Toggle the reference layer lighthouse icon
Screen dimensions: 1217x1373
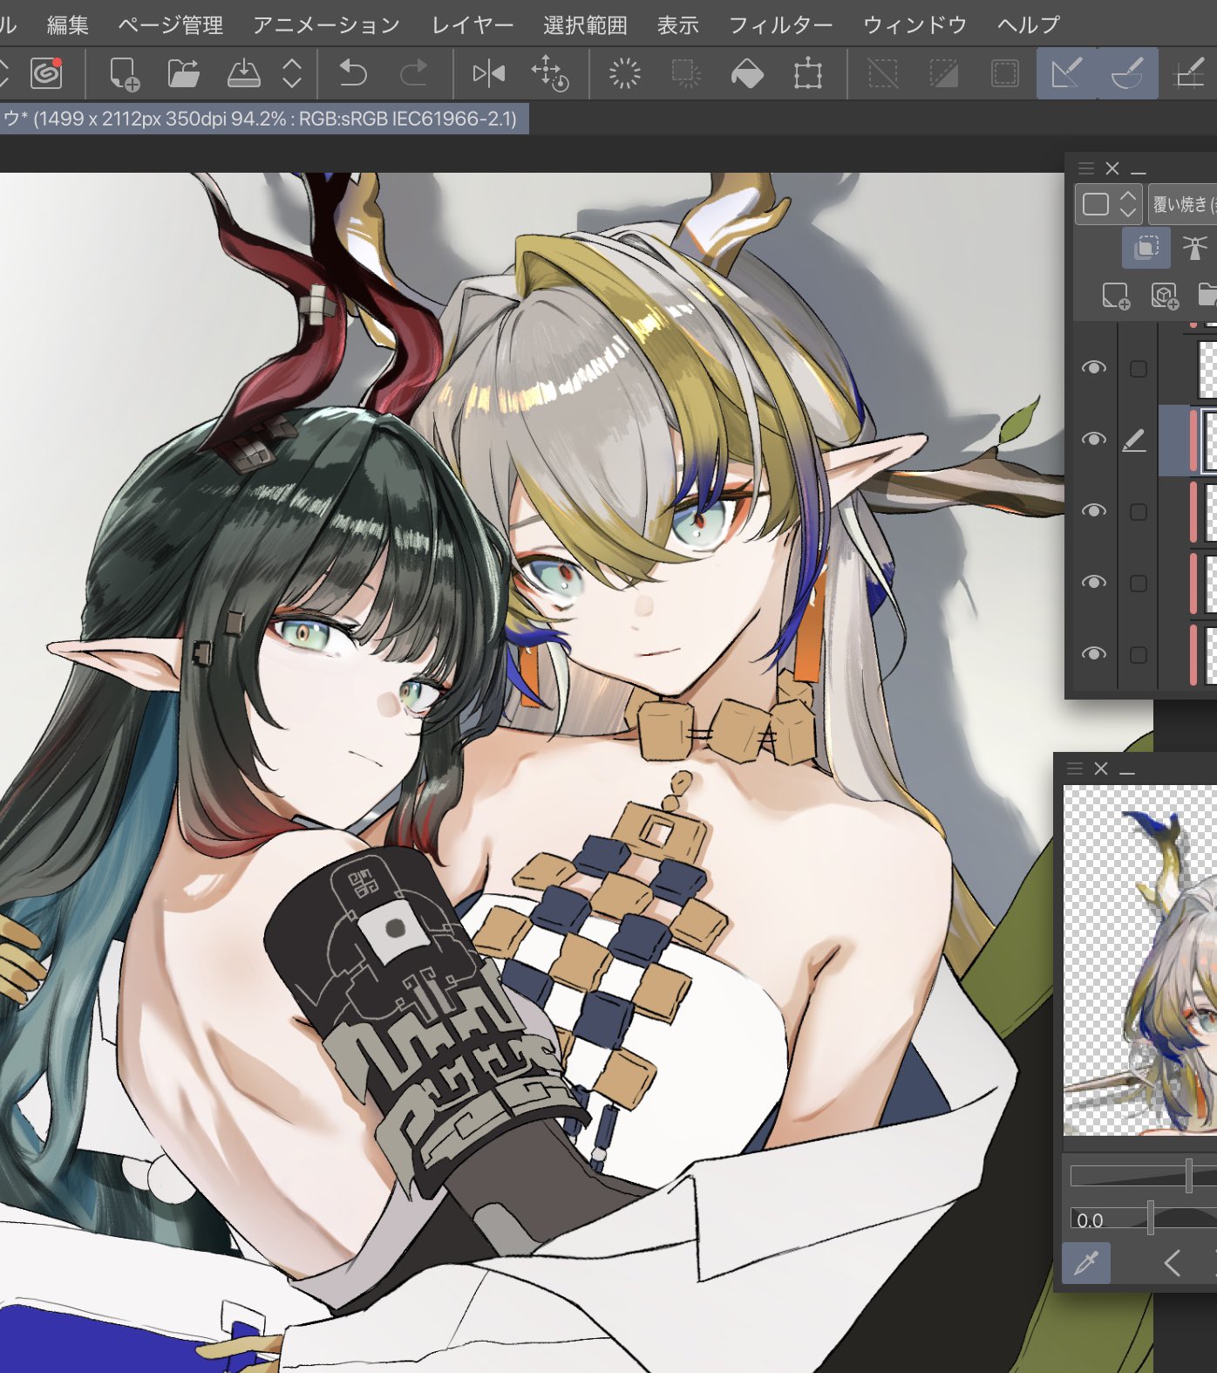1194,248
